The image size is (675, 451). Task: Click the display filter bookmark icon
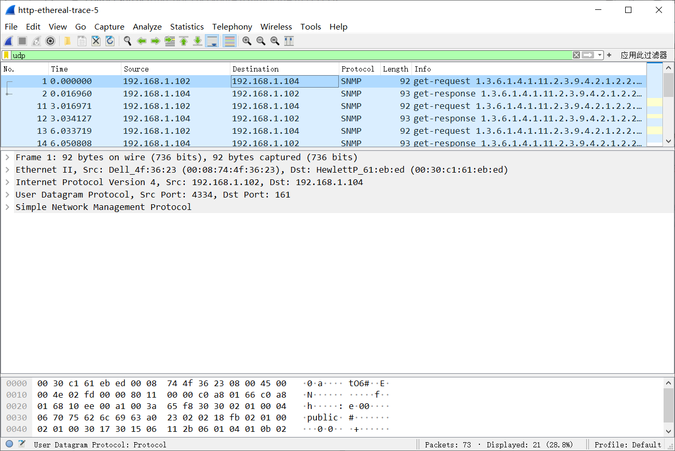pos(6,55)
